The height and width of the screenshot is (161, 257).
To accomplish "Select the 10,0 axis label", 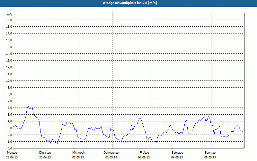I will pyautogui.click(x=9, y=81).
